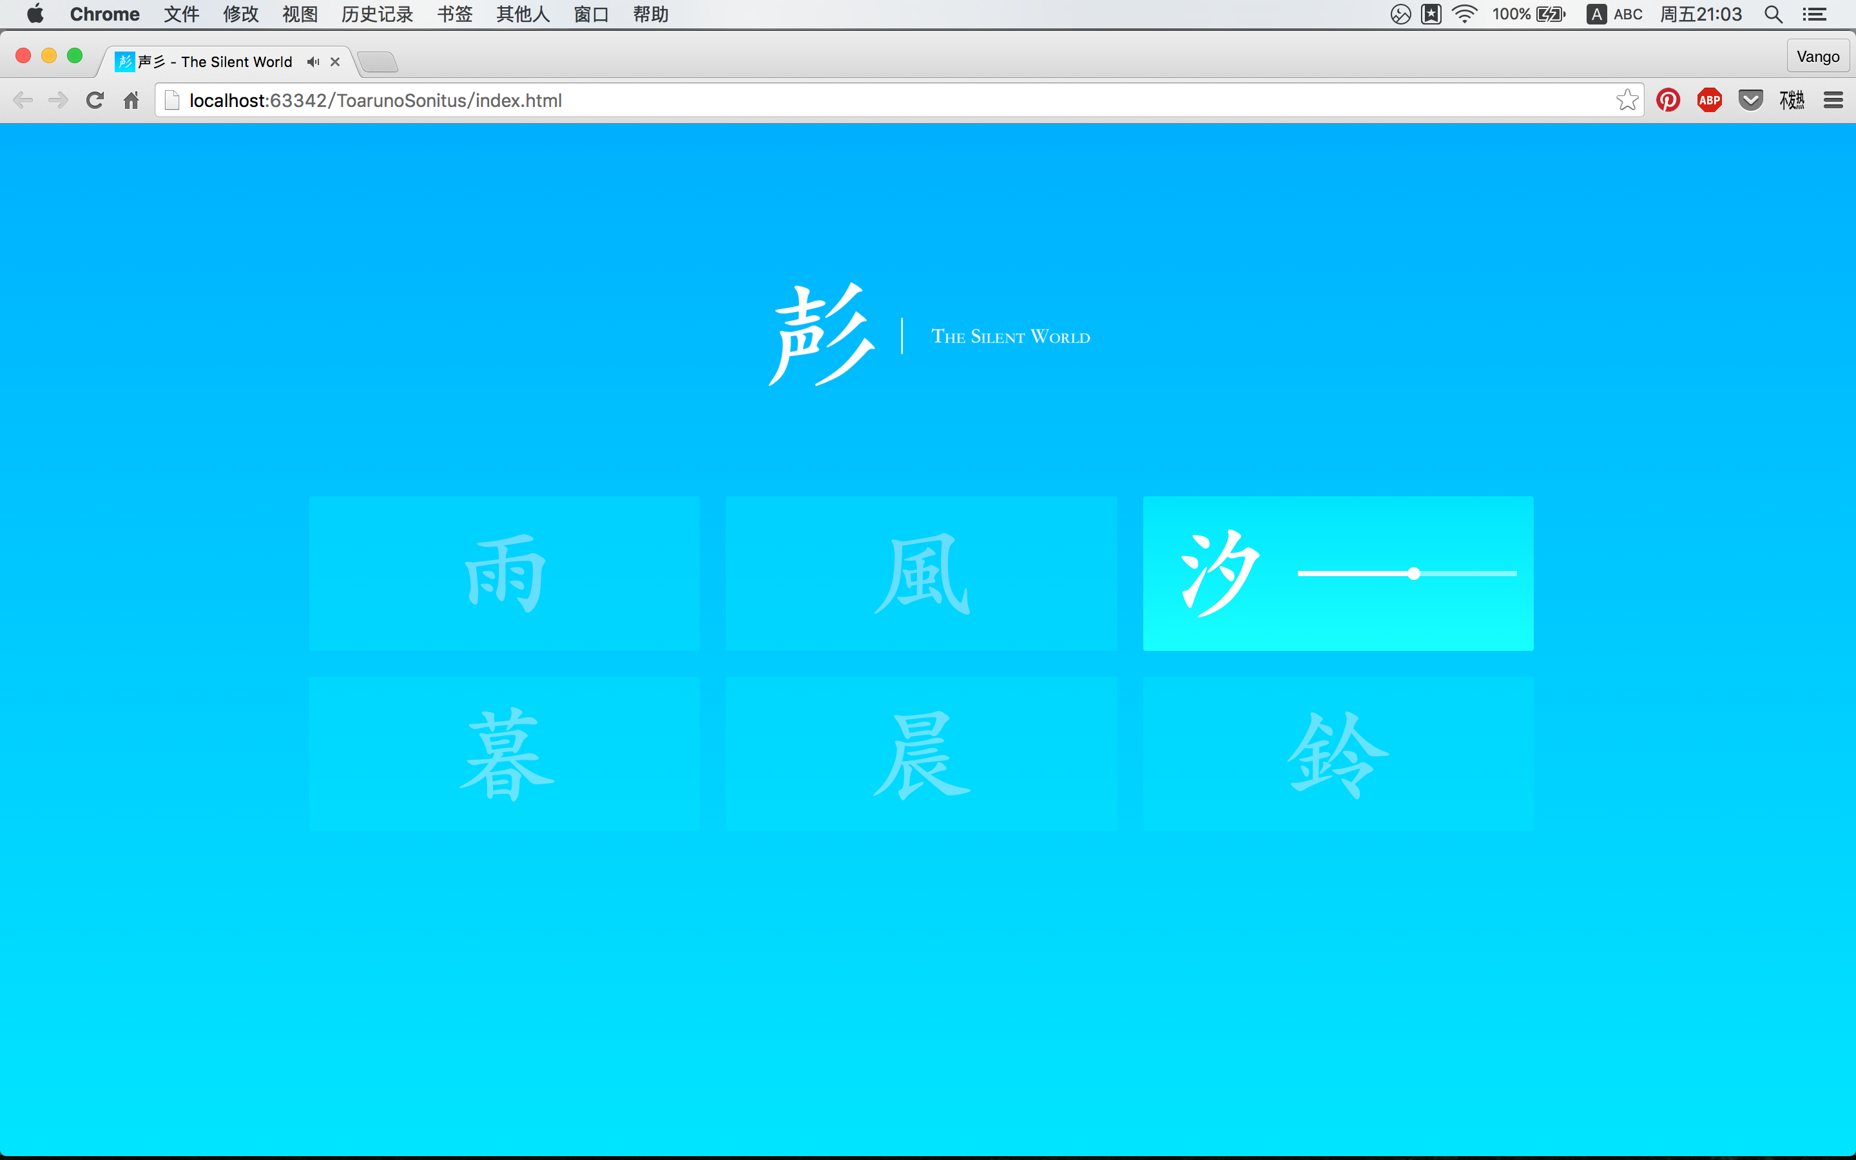Viewport: 1856px width, 1160px height.
Task: Go to browser home page
Action: (x=131, y=101)
